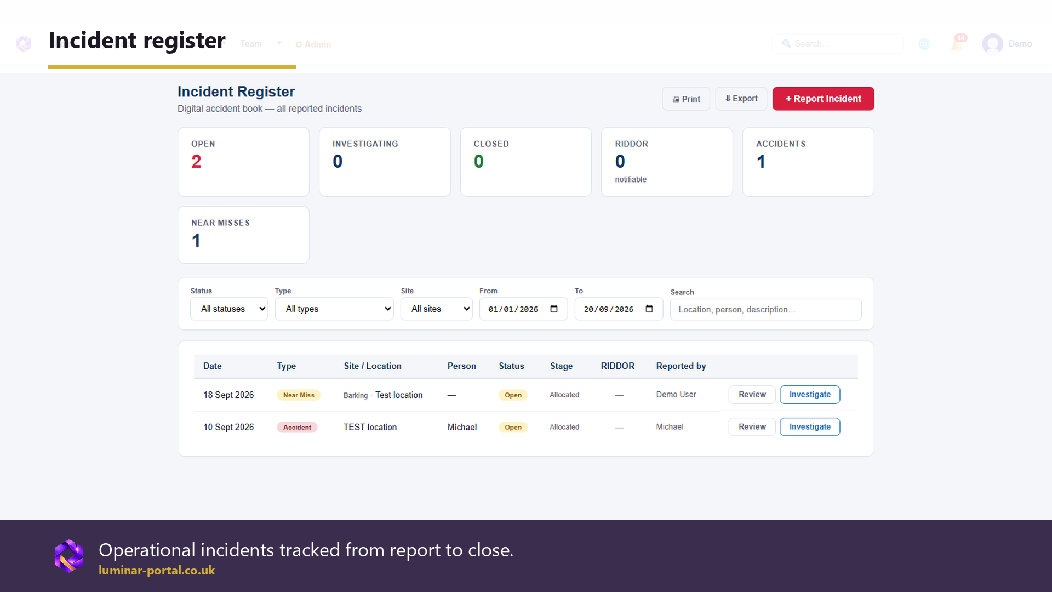Screen dimensions: 1052x592
Task: Click the Export button
Action: (x=741, y=99)
